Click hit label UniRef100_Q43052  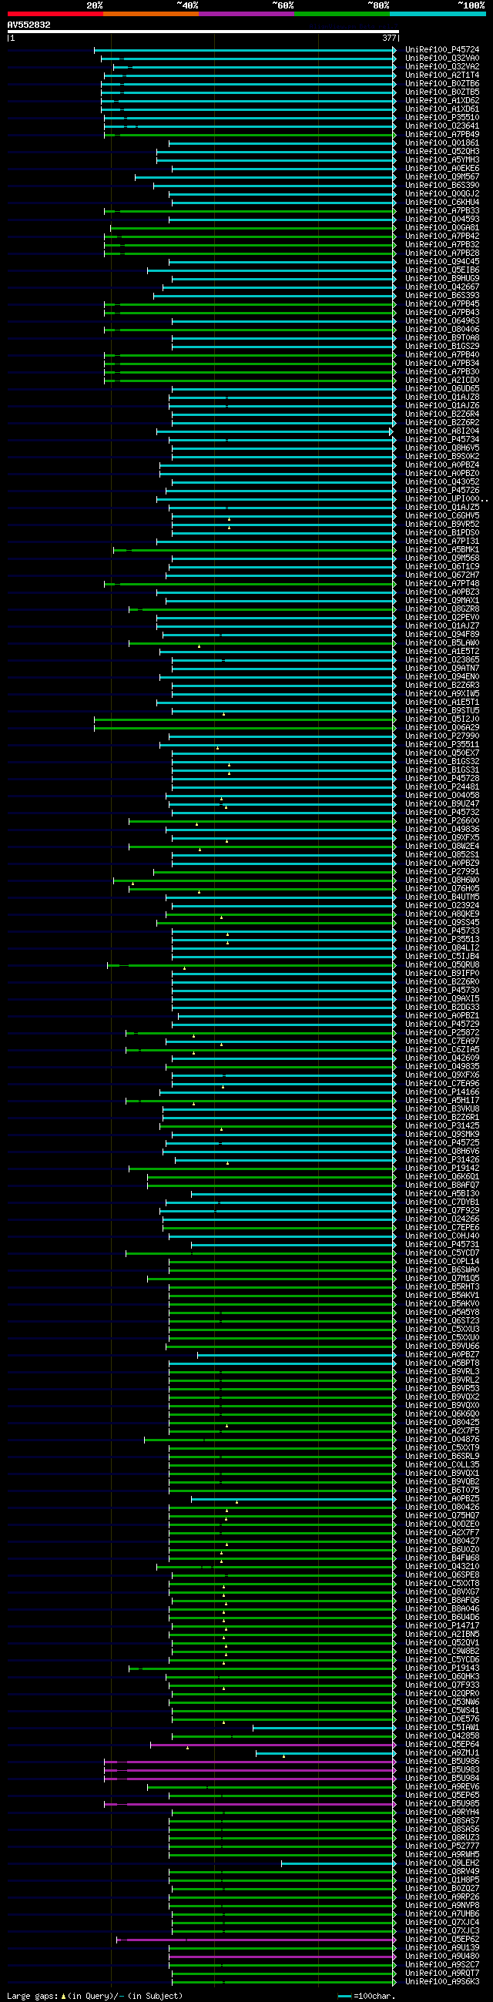[x=442, y=482]
